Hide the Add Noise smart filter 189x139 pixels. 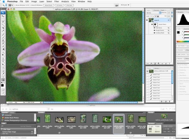coord(154,28)
